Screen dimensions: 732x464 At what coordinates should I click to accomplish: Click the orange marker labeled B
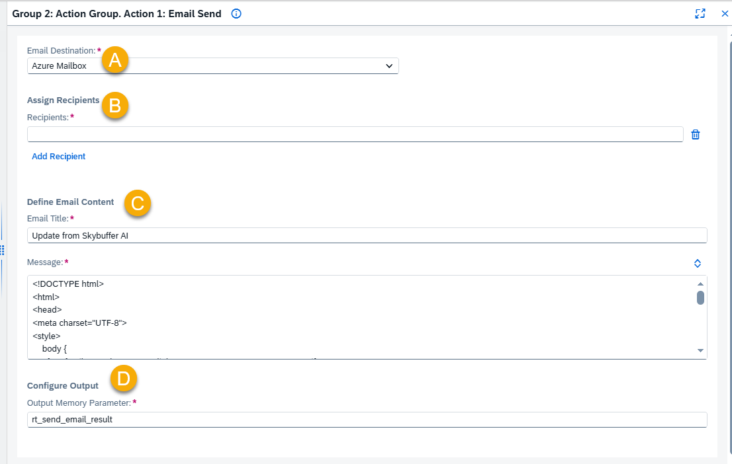point(115,105)
